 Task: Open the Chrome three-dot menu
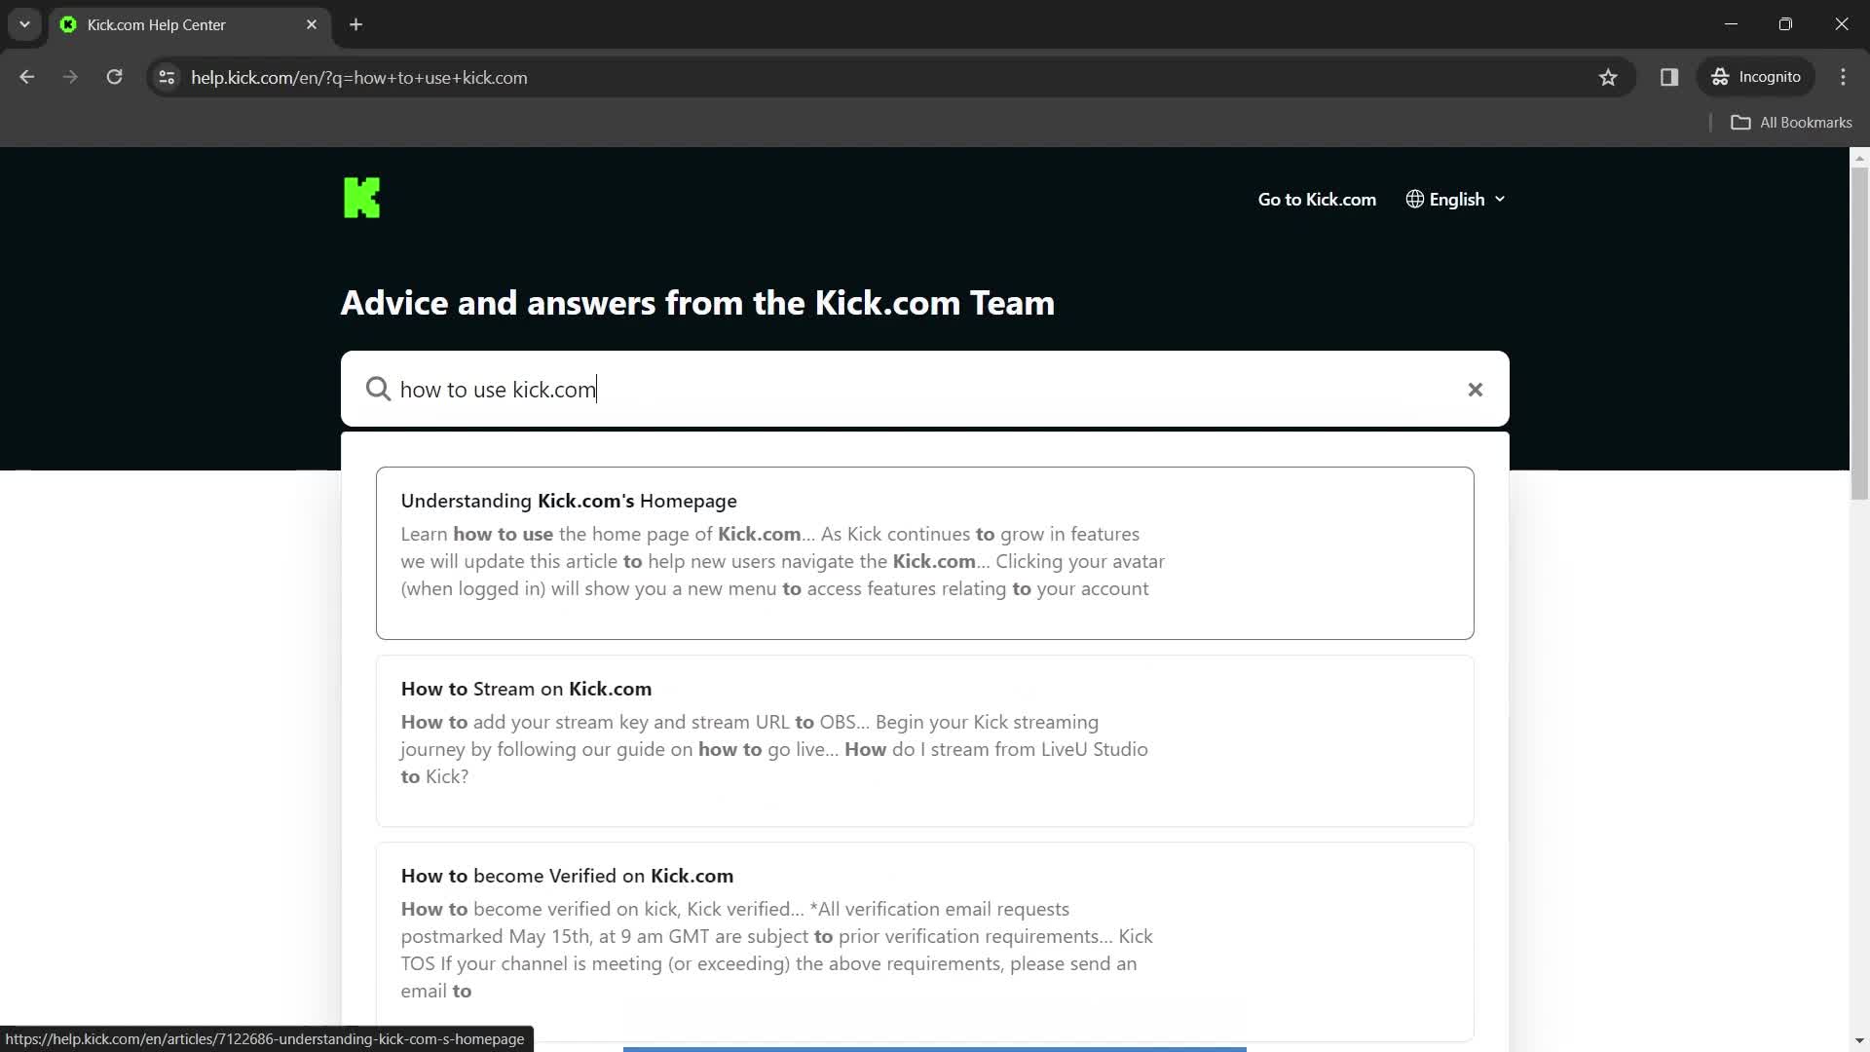[x=1843, y=77]
